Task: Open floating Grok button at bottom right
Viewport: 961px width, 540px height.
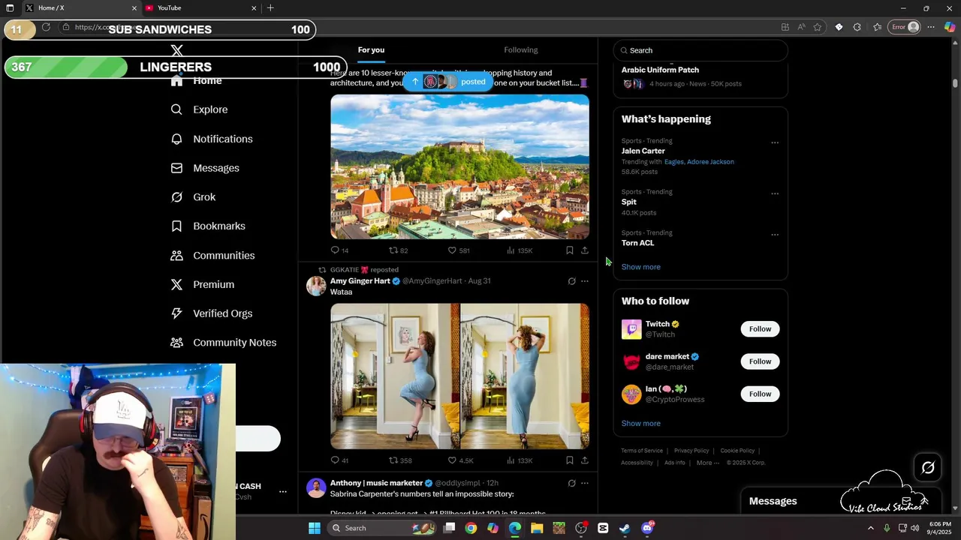Action: (928, 468)
